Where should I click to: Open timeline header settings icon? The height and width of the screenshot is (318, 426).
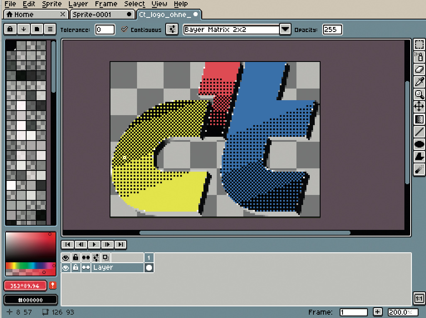tap(96, 258)
